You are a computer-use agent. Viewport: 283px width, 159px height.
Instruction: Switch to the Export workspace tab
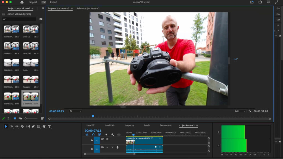[54, 2]
